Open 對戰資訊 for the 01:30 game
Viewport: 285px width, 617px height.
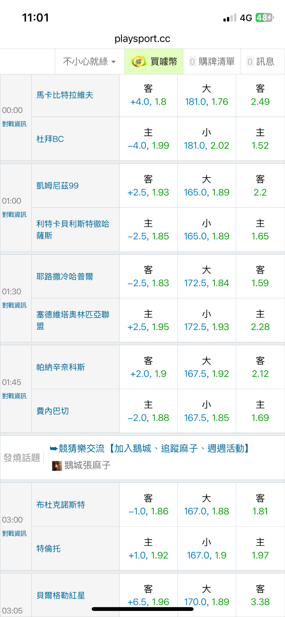coord(14,305)
